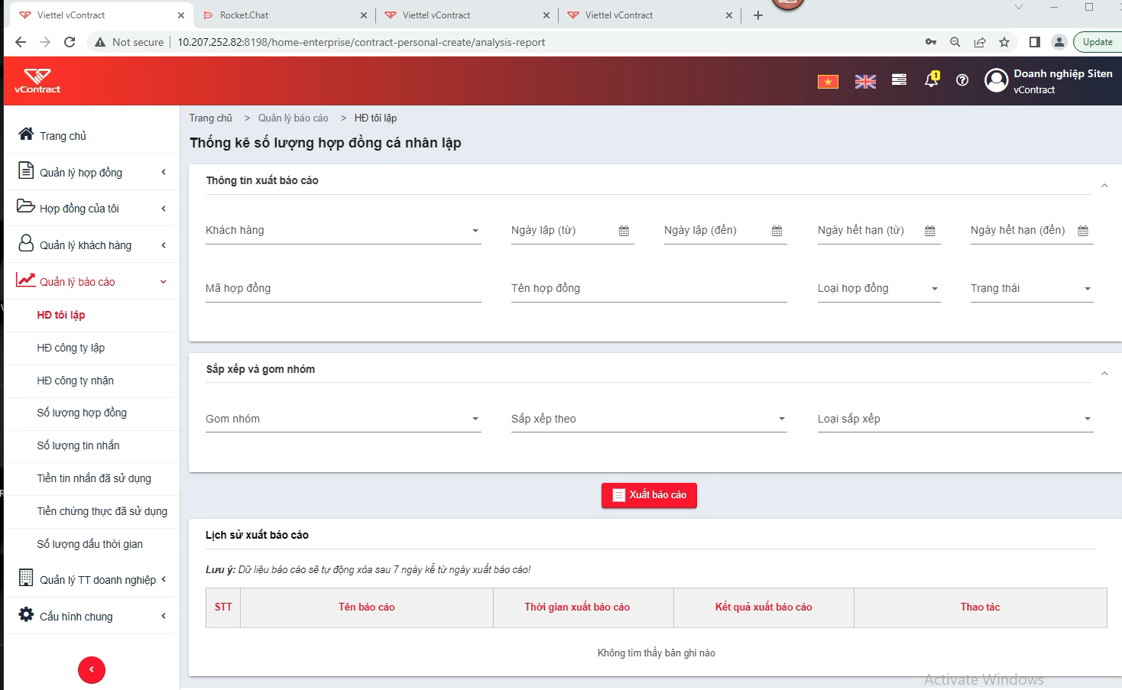
Task: Switch language with the Vietnamese flag icon
Action: coord(828,81)
